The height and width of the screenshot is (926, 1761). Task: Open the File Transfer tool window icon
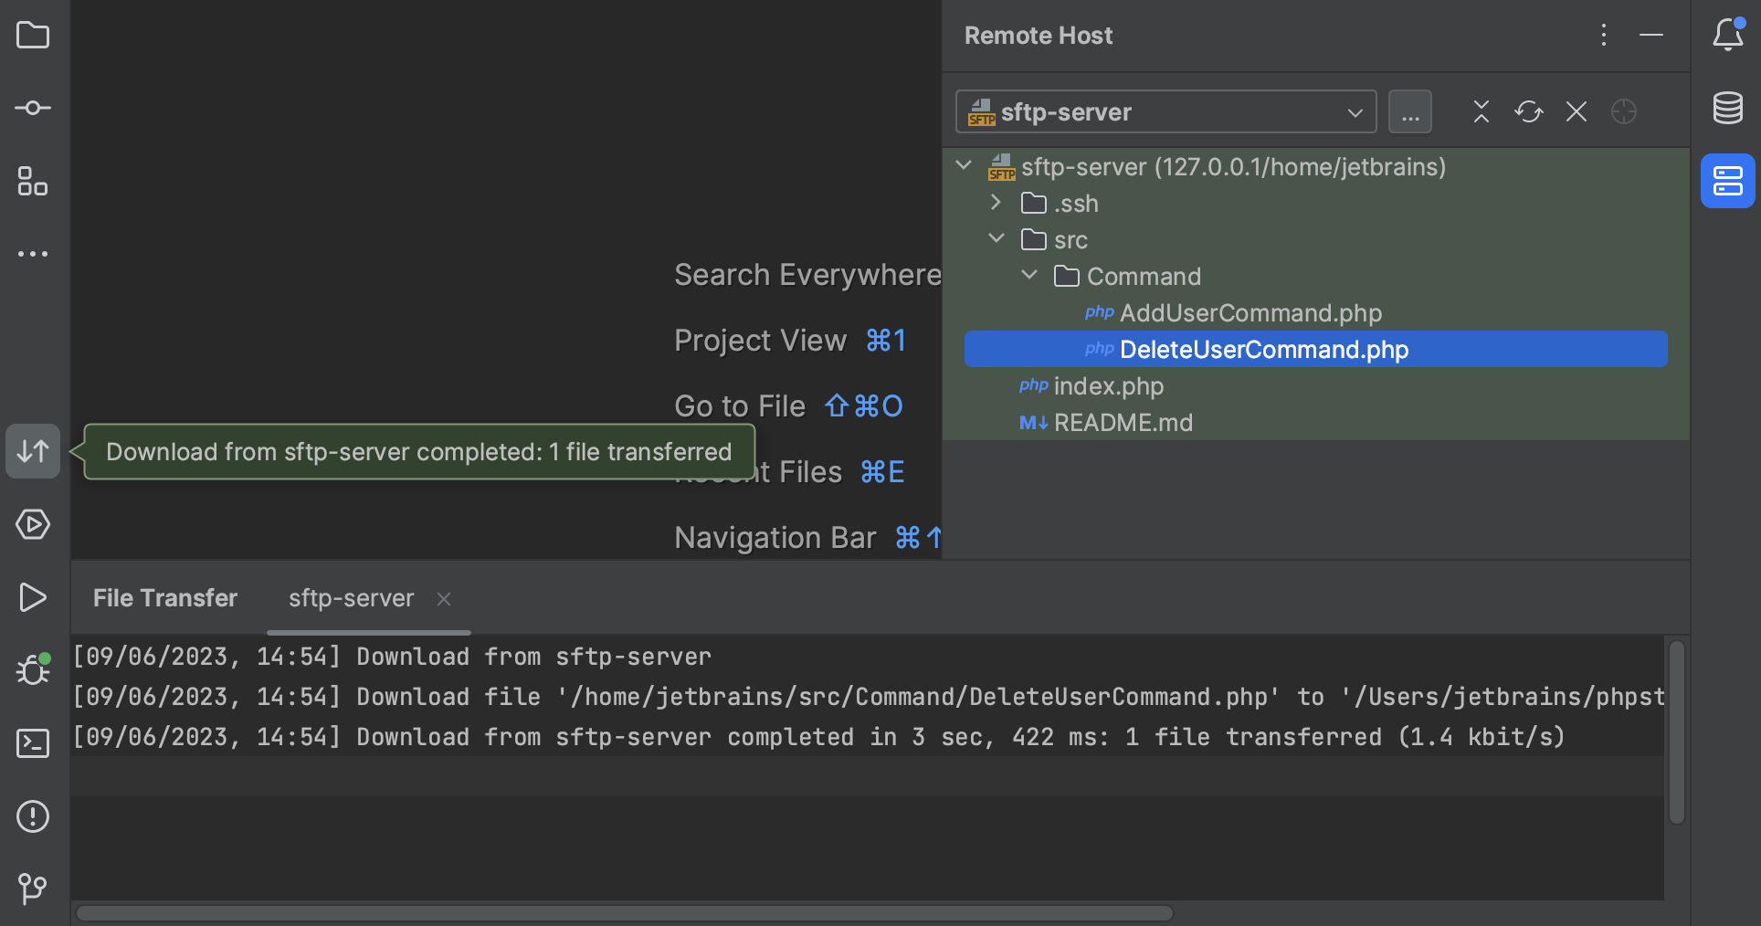point(33,451)
